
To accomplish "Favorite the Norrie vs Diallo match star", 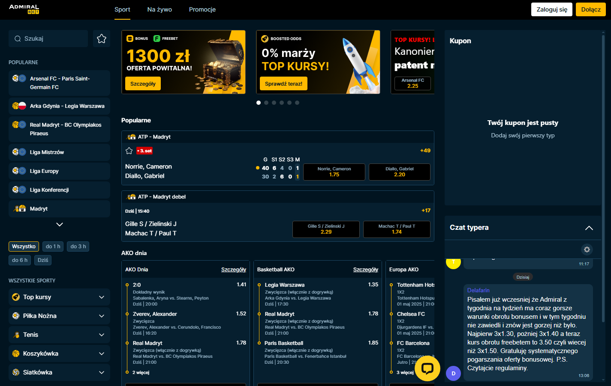I will click(x=129, y=151).
